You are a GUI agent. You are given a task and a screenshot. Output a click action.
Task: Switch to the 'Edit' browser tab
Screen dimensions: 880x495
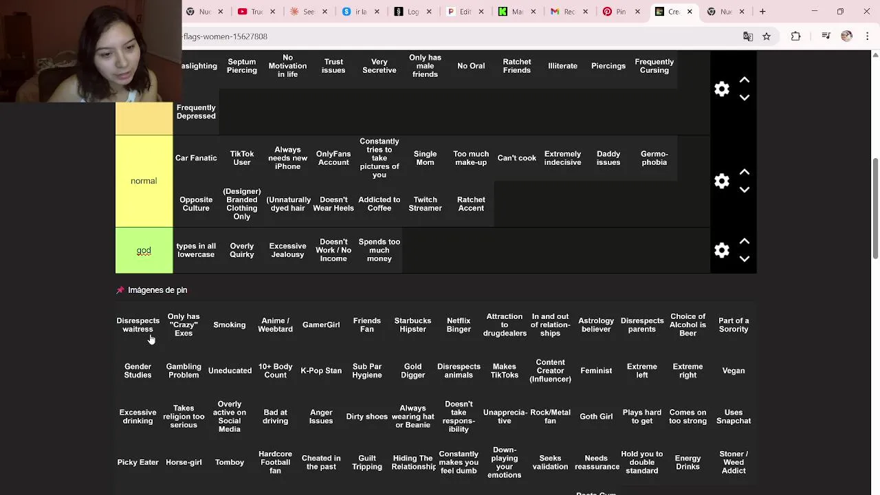[x=465, y=12]
